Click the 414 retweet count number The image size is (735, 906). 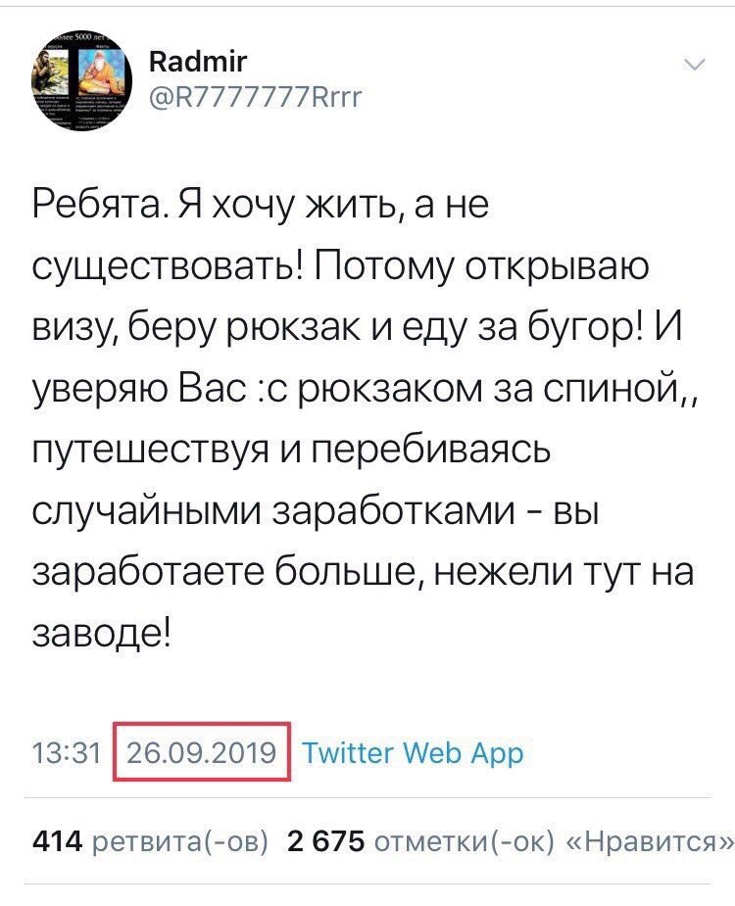coord(59,842)
